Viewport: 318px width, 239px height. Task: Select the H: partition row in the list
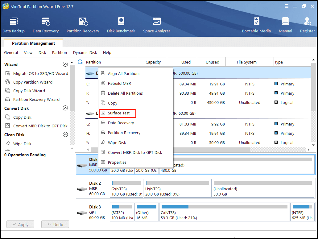(x=198, y=134)
